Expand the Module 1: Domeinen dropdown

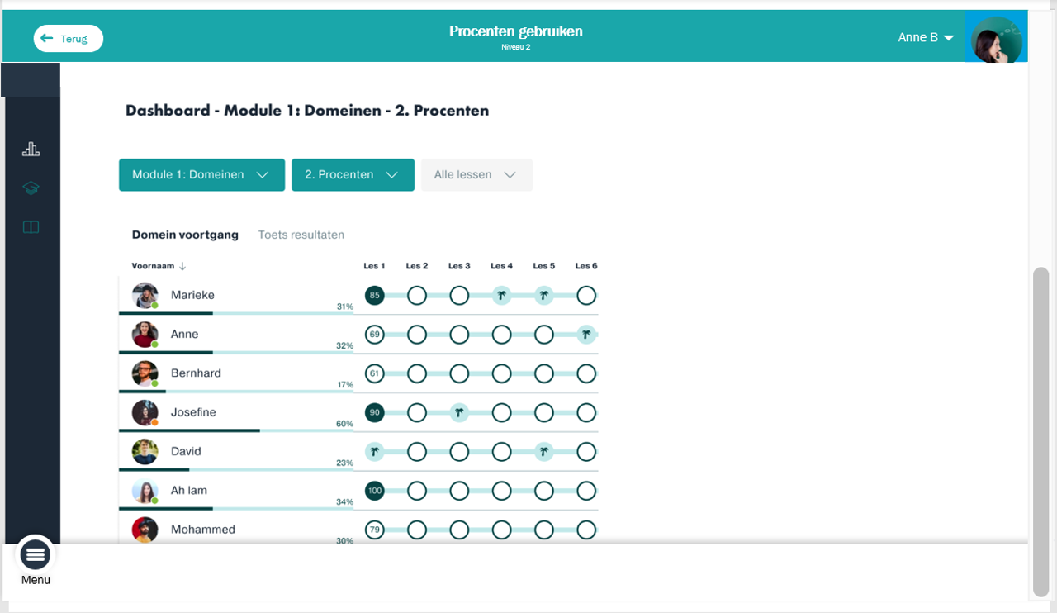click(201, 175)
